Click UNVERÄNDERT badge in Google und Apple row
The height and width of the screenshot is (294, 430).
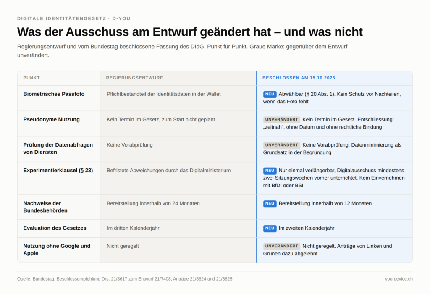click(281, 246)
